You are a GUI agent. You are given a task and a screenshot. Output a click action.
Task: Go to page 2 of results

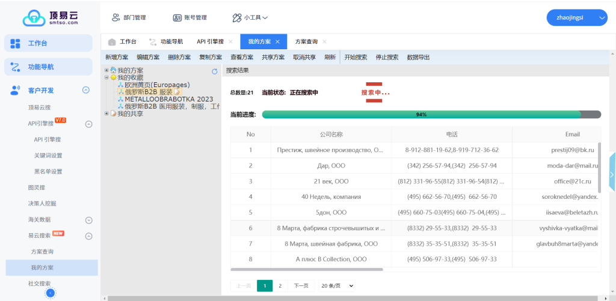click(280, 286)
